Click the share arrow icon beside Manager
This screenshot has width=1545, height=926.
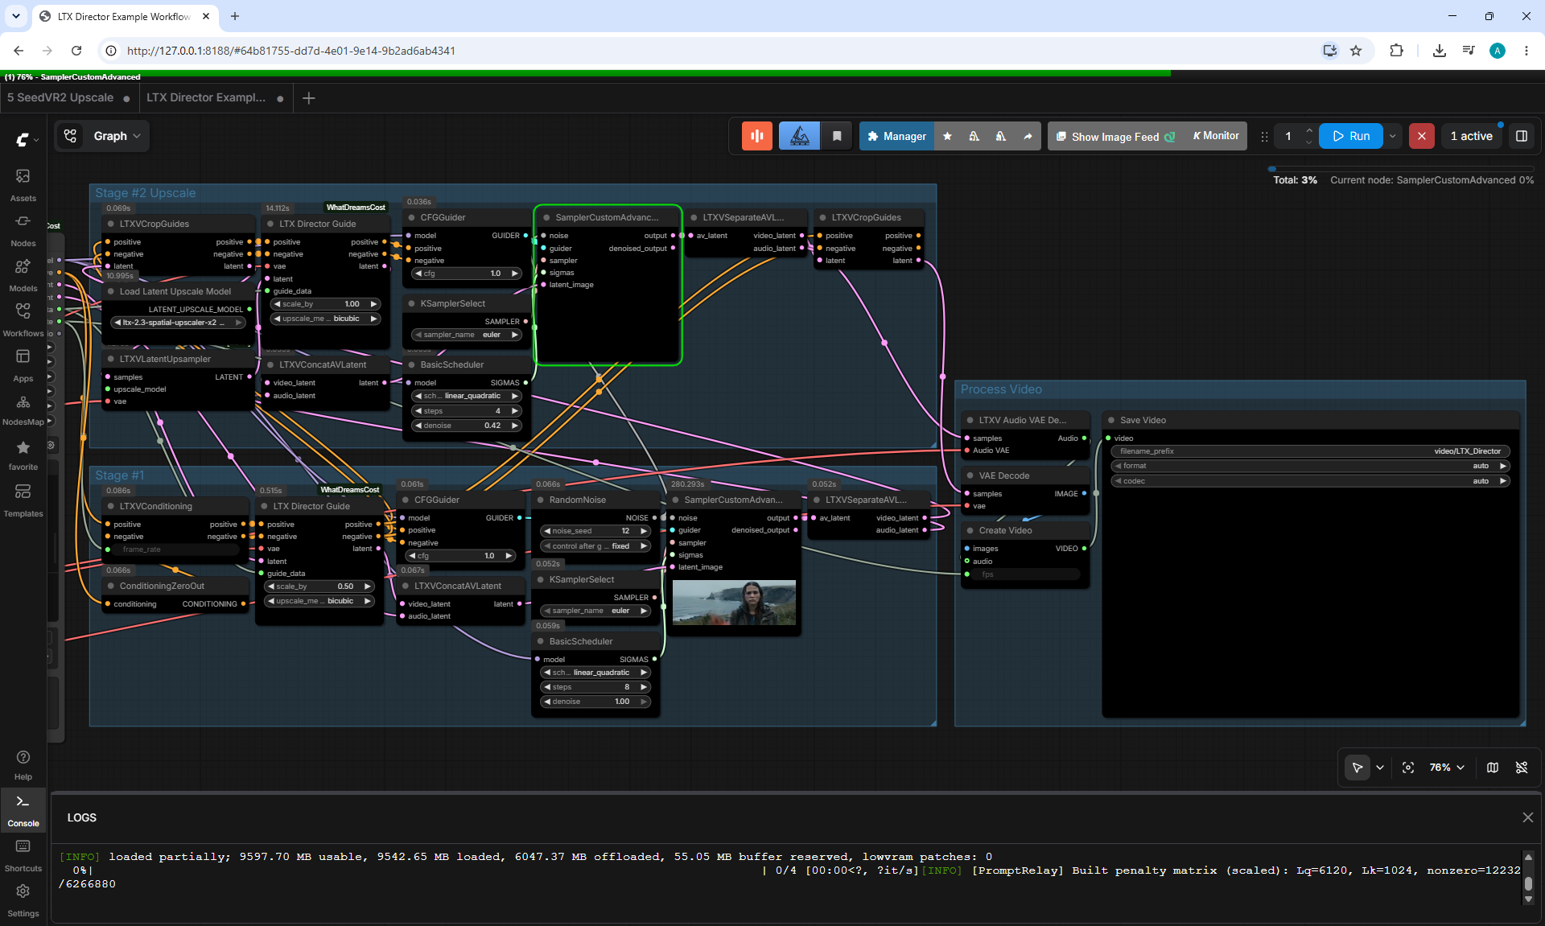[1028, 136]
